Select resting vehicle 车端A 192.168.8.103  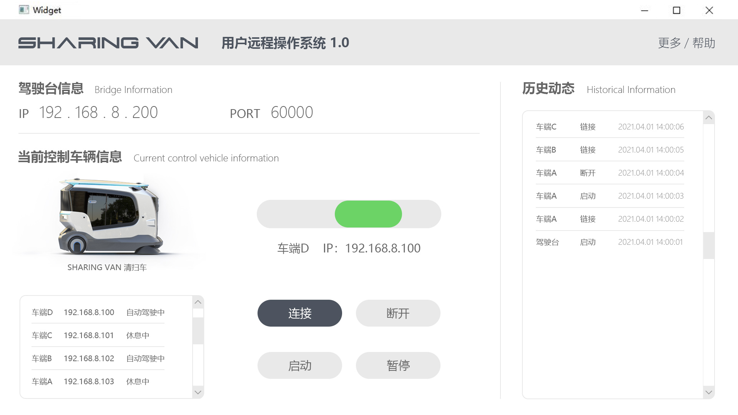[x=98, y=381]
